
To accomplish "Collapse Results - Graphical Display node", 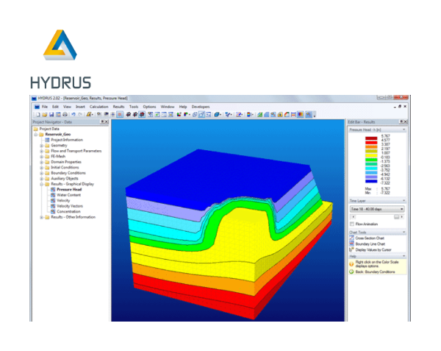I will point(41,184).
